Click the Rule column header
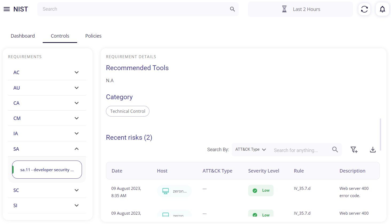The height and width of the screenshot is (224, 391). (x=299, y=171)
